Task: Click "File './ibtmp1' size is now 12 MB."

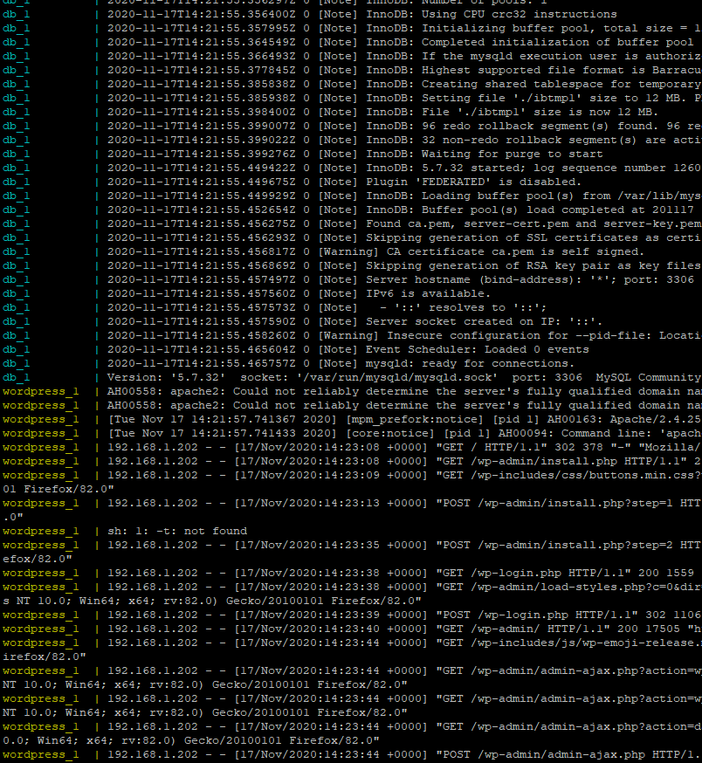Action: click(540, 113)
